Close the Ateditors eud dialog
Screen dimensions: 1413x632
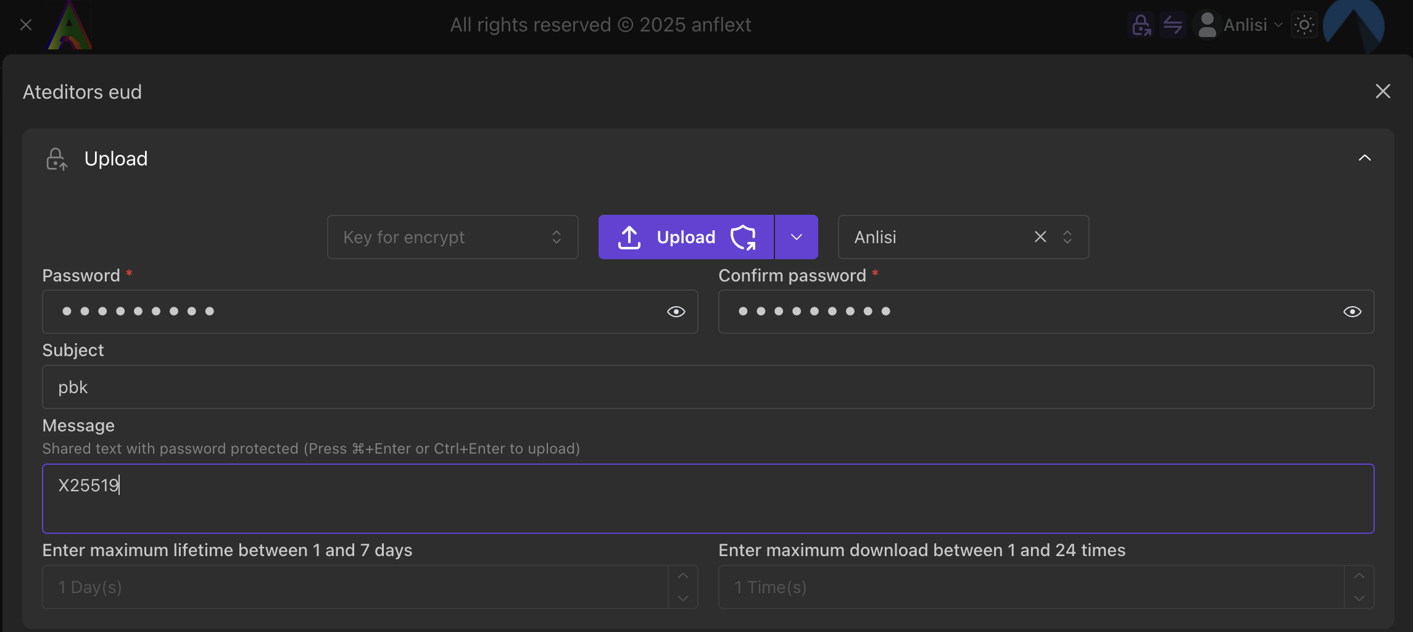[1383, 91]
